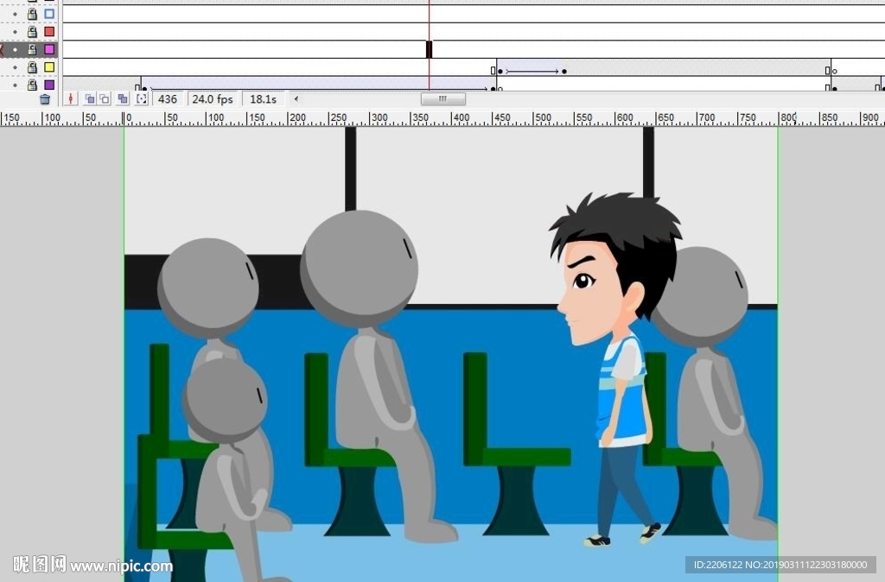
Task: Click the frame rate field 24.0 fps
Action: coord(213,99)
